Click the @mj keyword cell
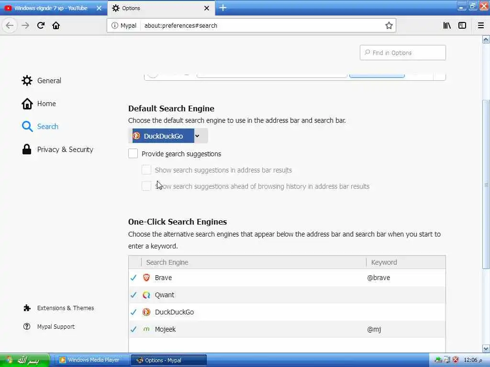The height and width of the screenshot is (367, 490). point(374,329)
